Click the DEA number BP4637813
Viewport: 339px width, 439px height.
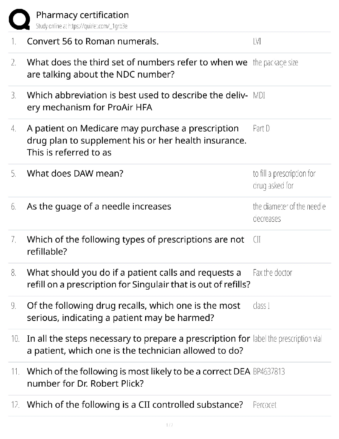point(269,372)
